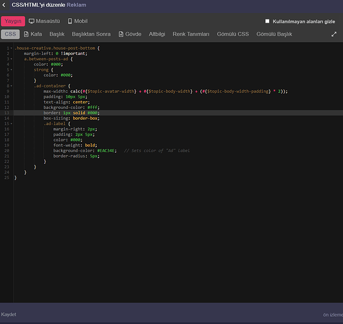Open the Başlıktan Sonra tab

[91, 34]
